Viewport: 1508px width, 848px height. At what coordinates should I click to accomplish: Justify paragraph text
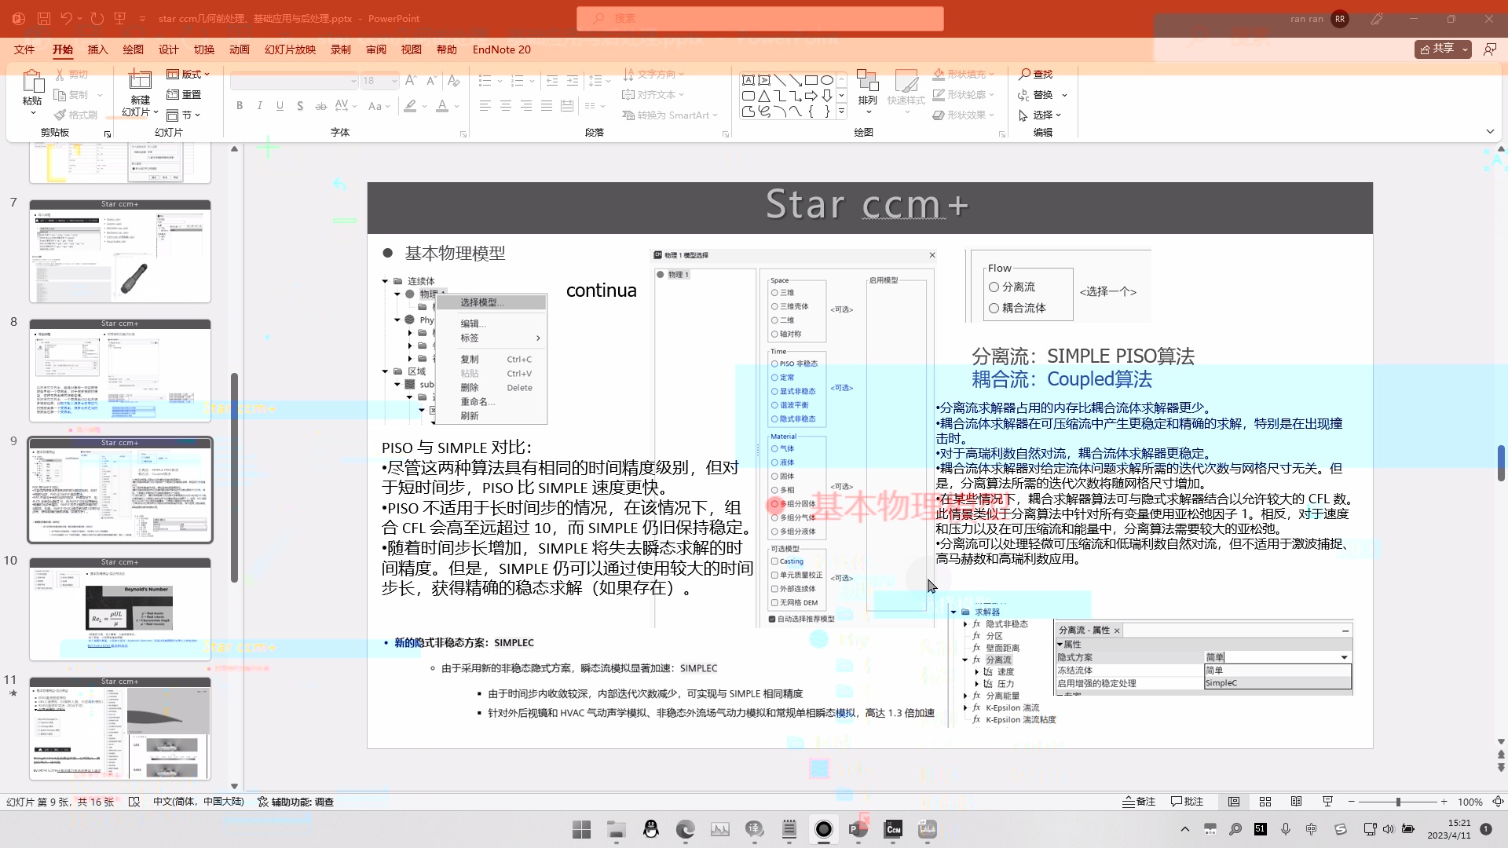[547, 106]
